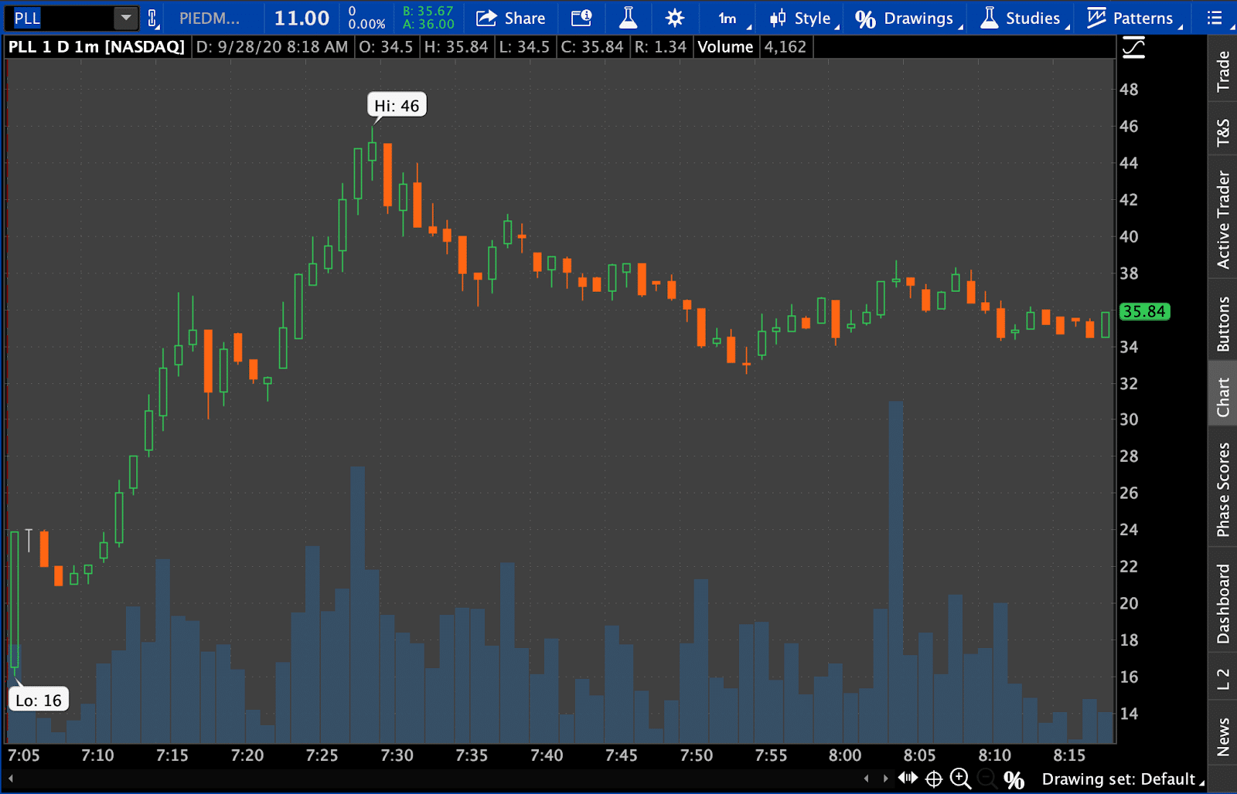Open the Patterns menu
This screenshot has height=794, width=1237.
point(1134,18)
